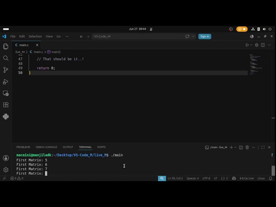
Task: Switch to the Ports panel tab
Action: pyautogui.click(x=101, y=147)
